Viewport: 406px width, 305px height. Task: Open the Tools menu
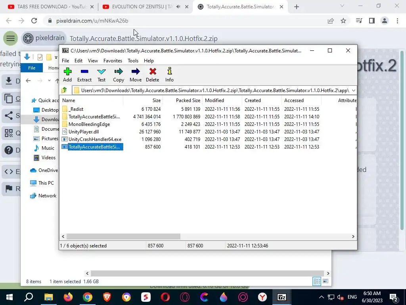133,61
